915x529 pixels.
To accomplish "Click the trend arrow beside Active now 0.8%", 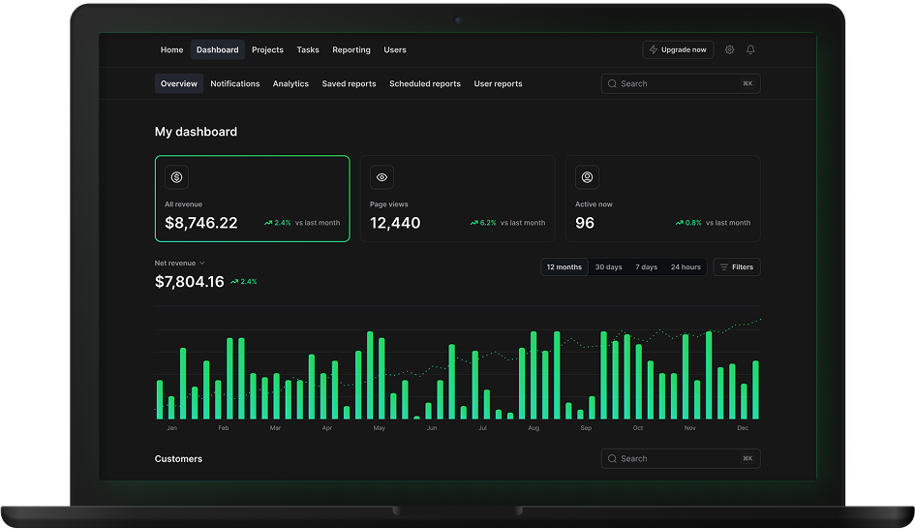I will (x=680, y=223).
